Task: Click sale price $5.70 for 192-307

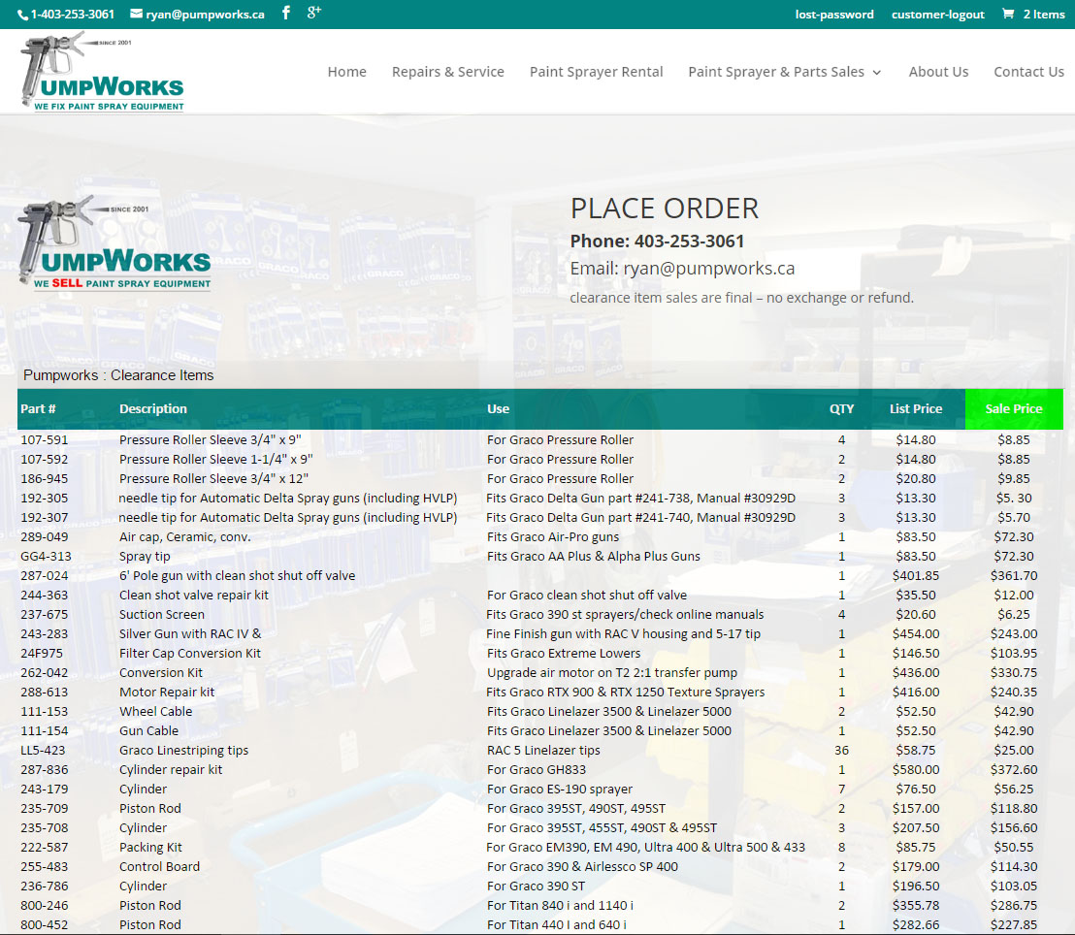Action: [1013, 518]
